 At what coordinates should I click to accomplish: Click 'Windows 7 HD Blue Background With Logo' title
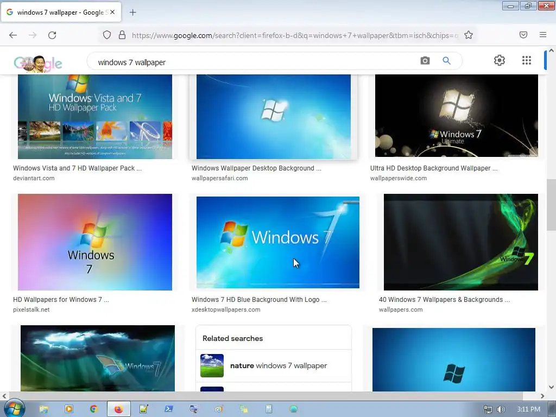click(259, 300)
